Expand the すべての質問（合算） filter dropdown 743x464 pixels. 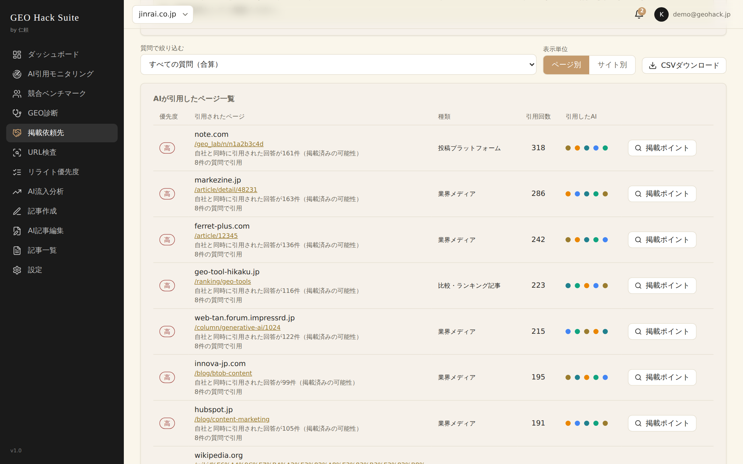click(x=338, y=65)
